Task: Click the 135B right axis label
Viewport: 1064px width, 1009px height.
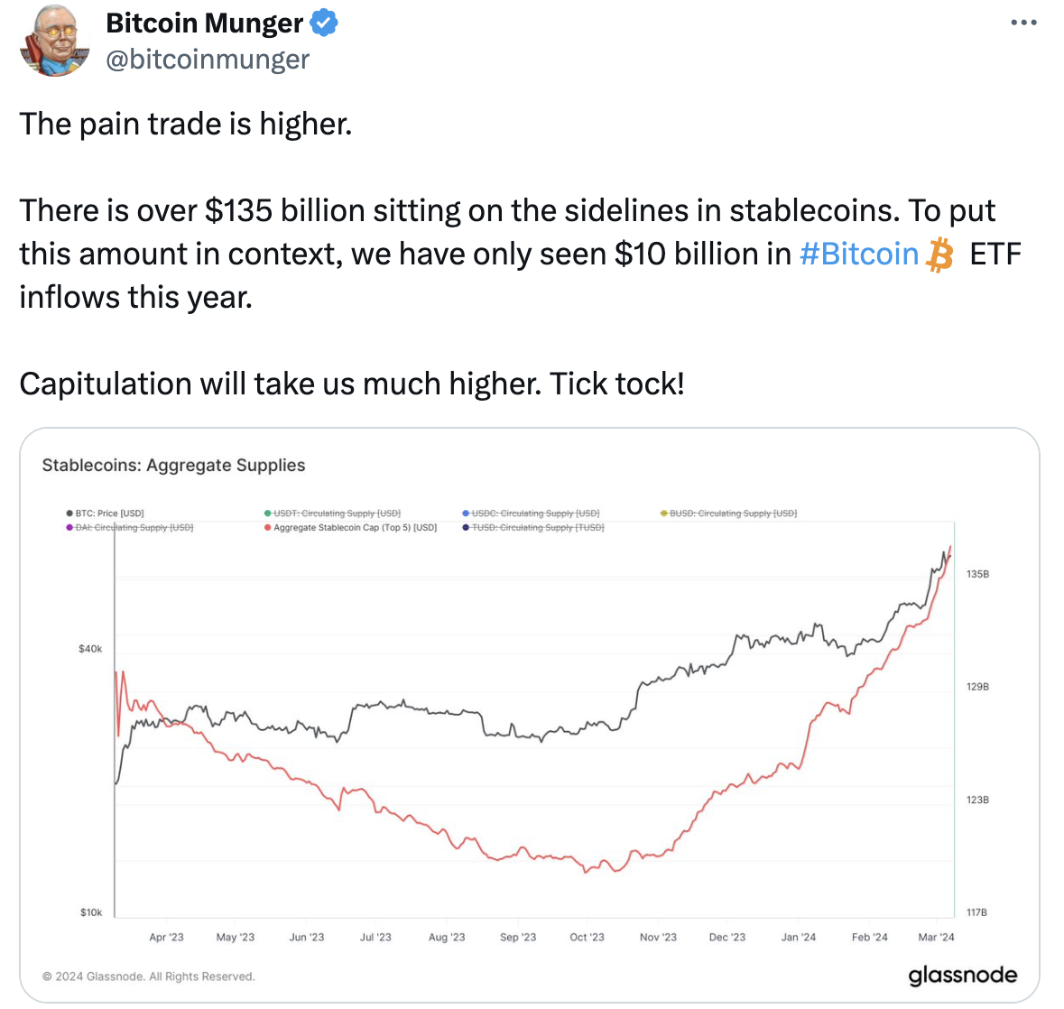Action: (x=978, y=574)
